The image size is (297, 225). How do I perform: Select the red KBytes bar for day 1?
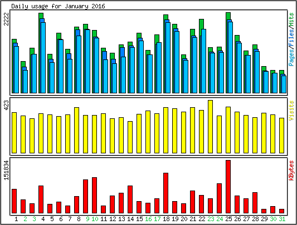point(14,201)
